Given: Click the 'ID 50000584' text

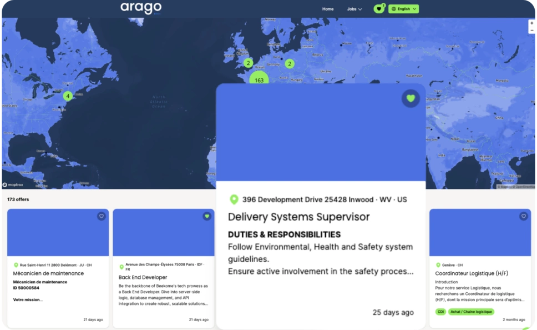Looking at the screenshot, I should tap(26, 288).
